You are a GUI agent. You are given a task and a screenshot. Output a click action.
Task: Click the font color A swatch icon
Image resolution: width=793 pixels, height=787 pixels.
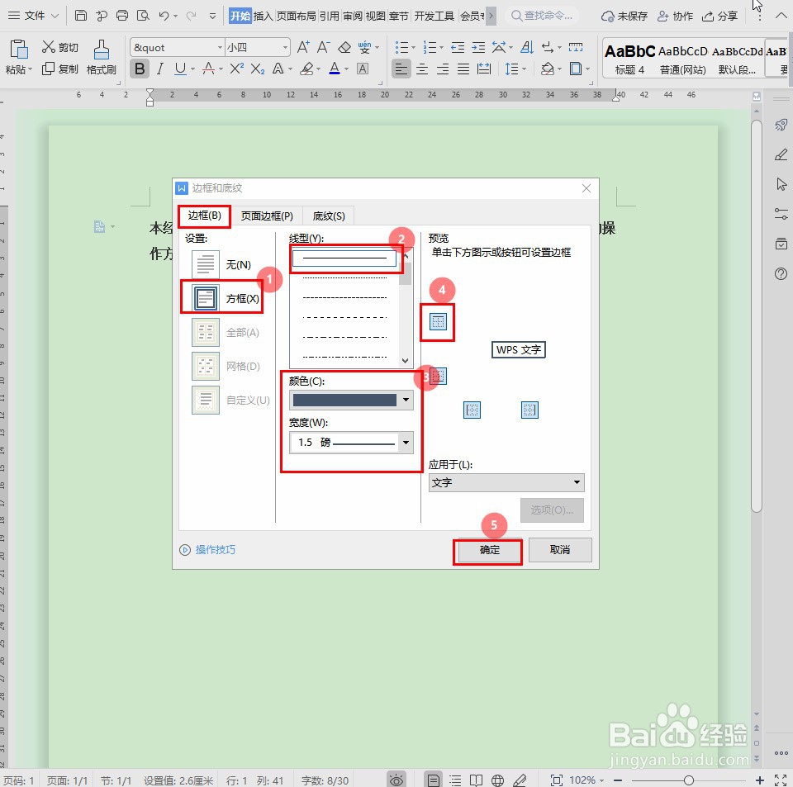pyautogui.click(x=335, y=69)
